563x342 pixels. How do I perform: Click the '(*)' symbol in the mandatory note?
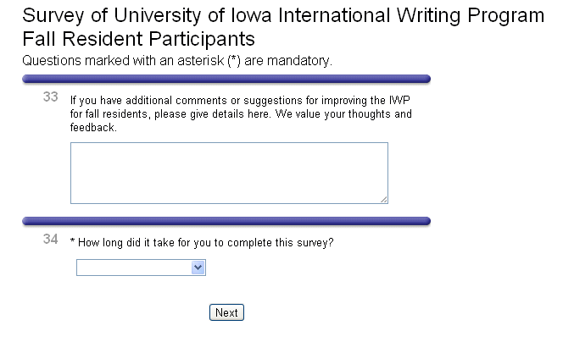coord(236,60)
